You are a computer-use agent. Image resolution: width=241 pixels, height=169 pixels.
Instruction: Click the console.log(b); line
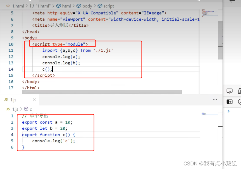[x=61, y=63]
